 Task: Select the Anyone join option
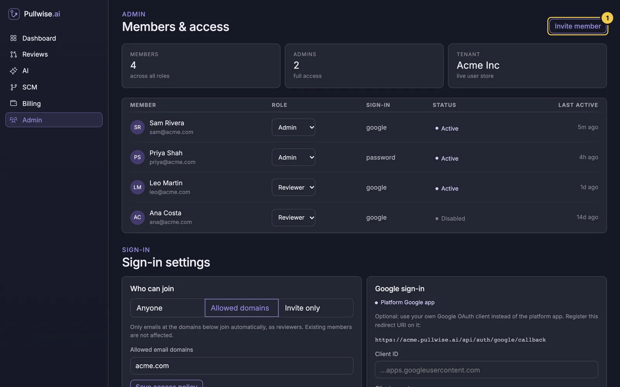[167, 308]
